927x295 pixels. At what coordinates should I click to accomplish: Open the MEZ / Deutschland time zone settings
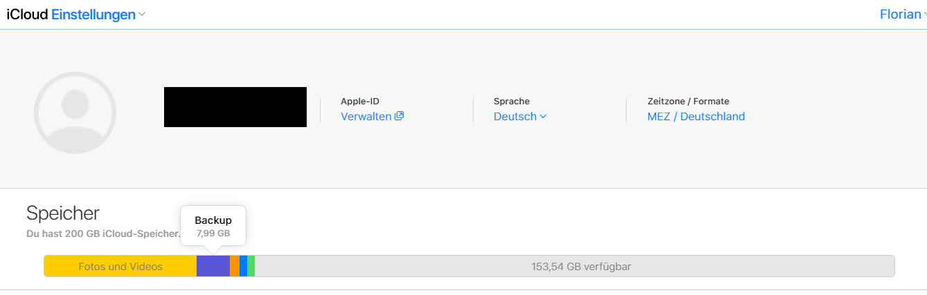(x=696, y=117)
